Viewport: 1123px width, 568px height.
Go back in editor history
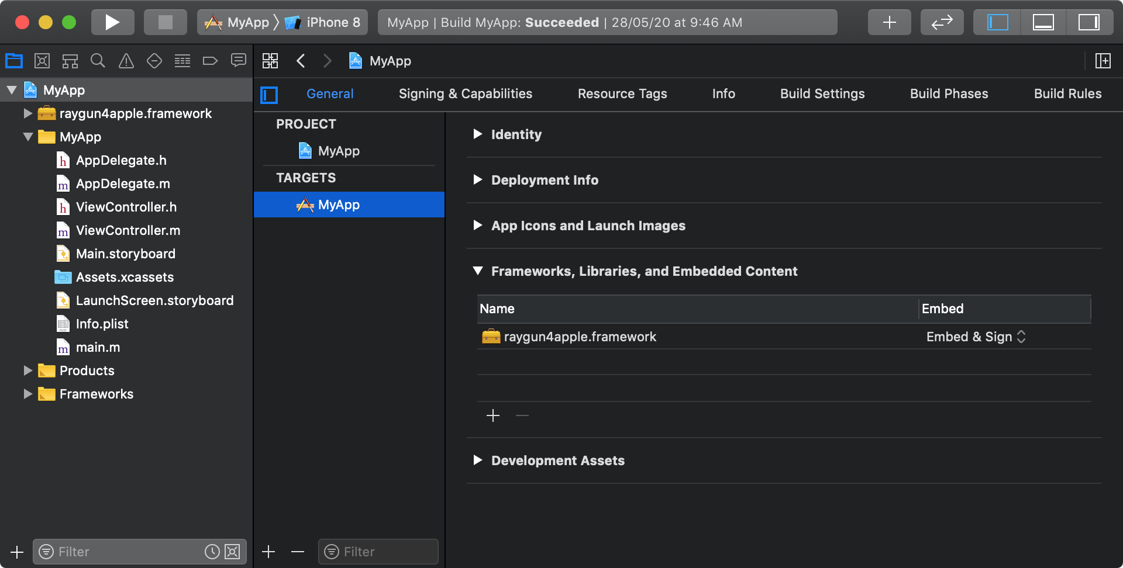(301, 61)
